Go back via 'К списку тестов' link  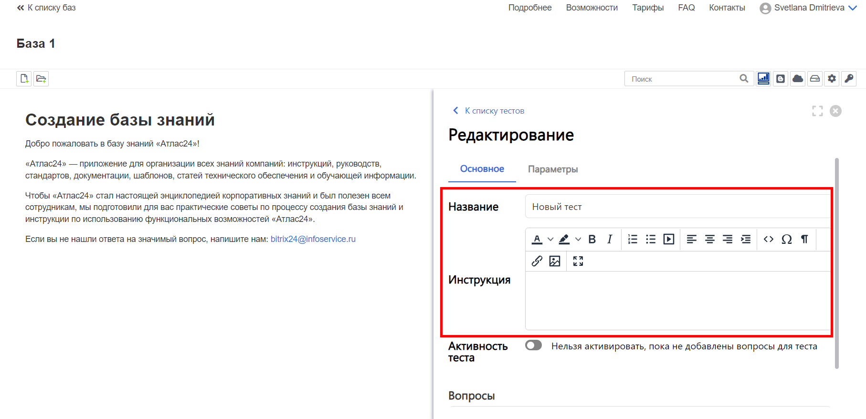coord(488,111)
